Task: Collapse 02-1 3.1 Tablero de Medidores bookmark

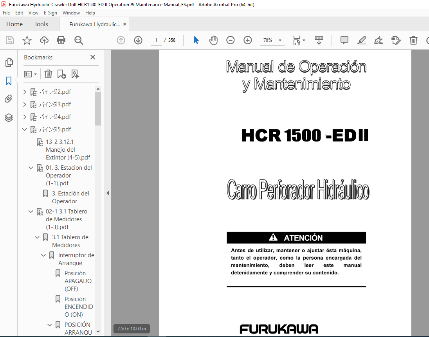Action: (31, 211)
